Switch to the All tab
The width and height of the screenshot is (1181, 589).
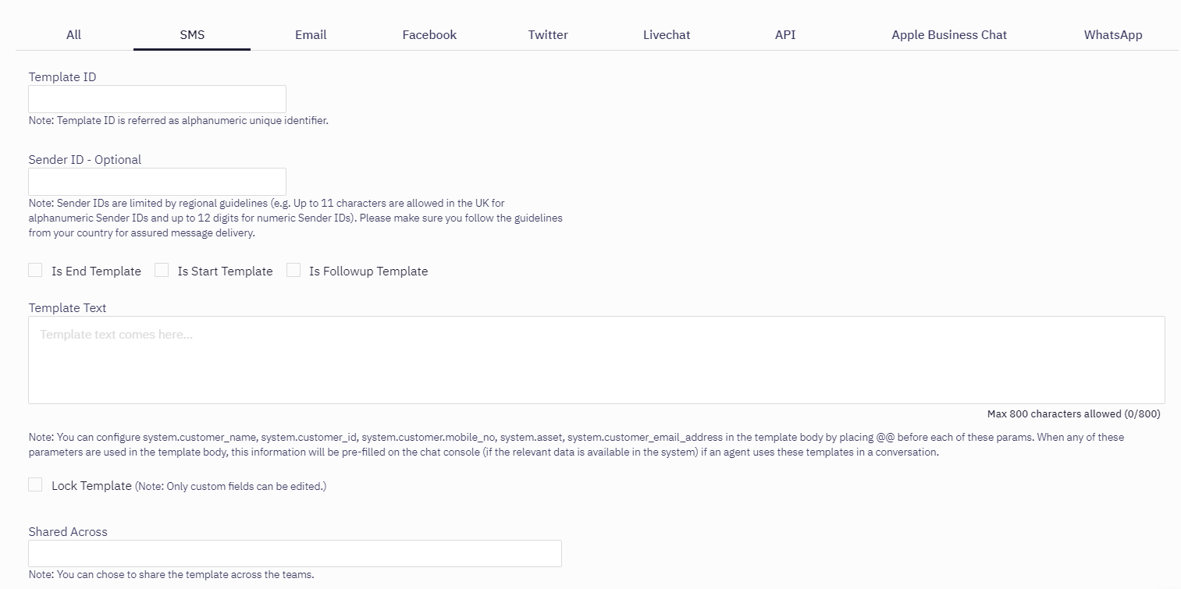(74, 35)
